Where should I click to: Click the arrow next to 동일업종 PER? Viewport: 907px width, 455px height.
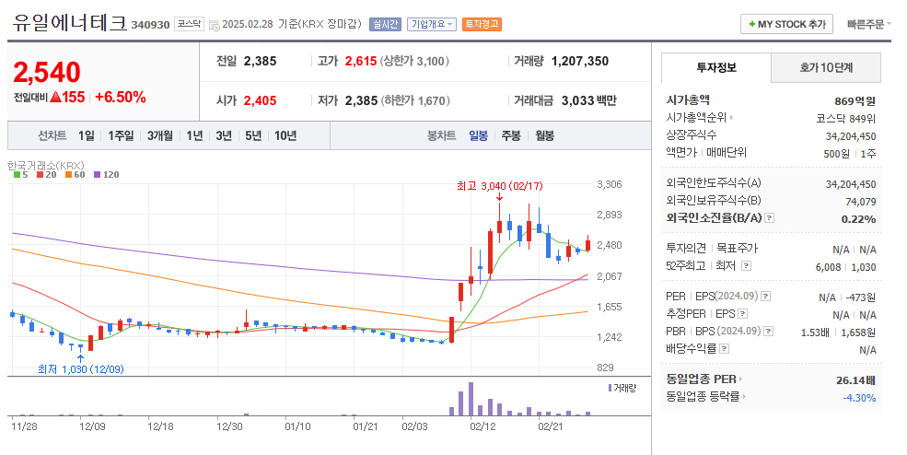point(740,379)
